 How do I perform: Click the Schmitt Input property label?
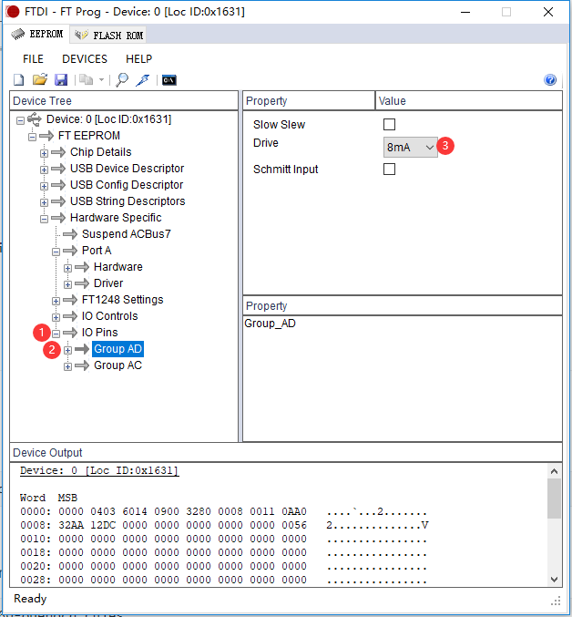click(x=286, y=170)
